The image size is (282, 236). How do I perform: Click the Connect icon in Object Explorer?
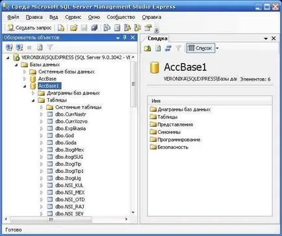9,47
